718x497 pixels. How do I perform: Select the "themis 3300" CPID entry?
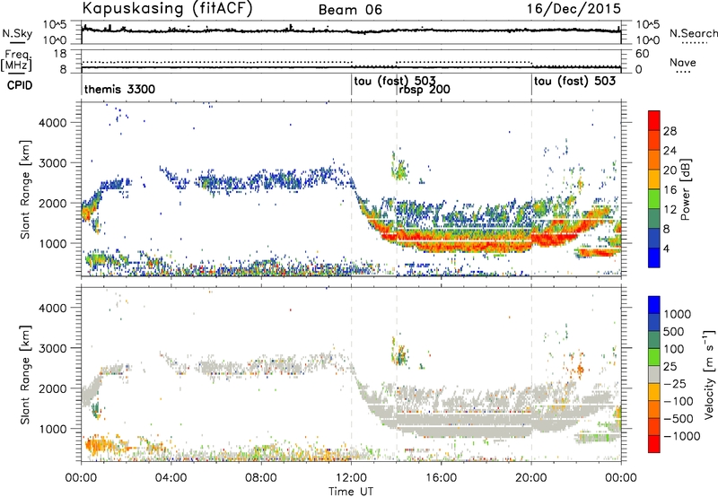tap(119, 89)
